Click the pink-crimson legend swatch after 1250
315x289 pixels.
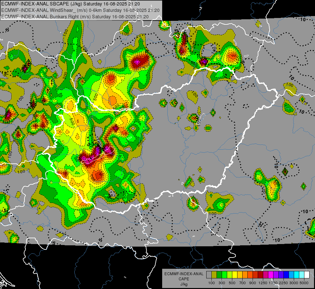[265, 275]
